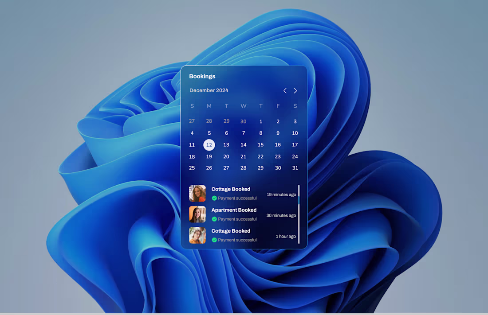This screenshot has height=315, width=488.
Task: Pick date 2 in the calendar
Action: pyautogui.click(x=278, y=121)
